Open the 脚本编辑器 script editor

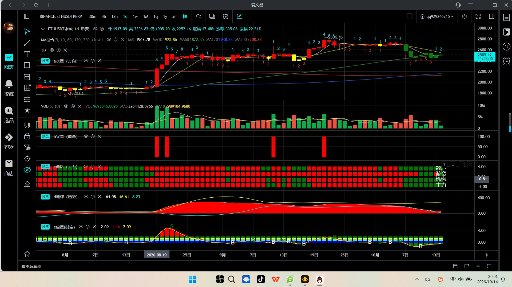click(31, 266)
